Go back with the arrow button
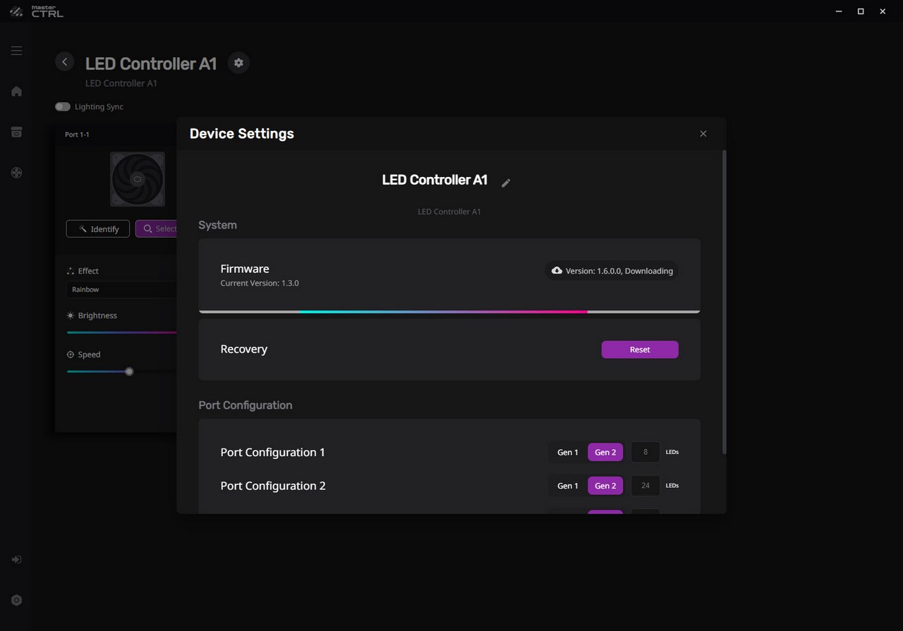The width and height of the screenshot is (903, 631). click(x=65, y=62)
